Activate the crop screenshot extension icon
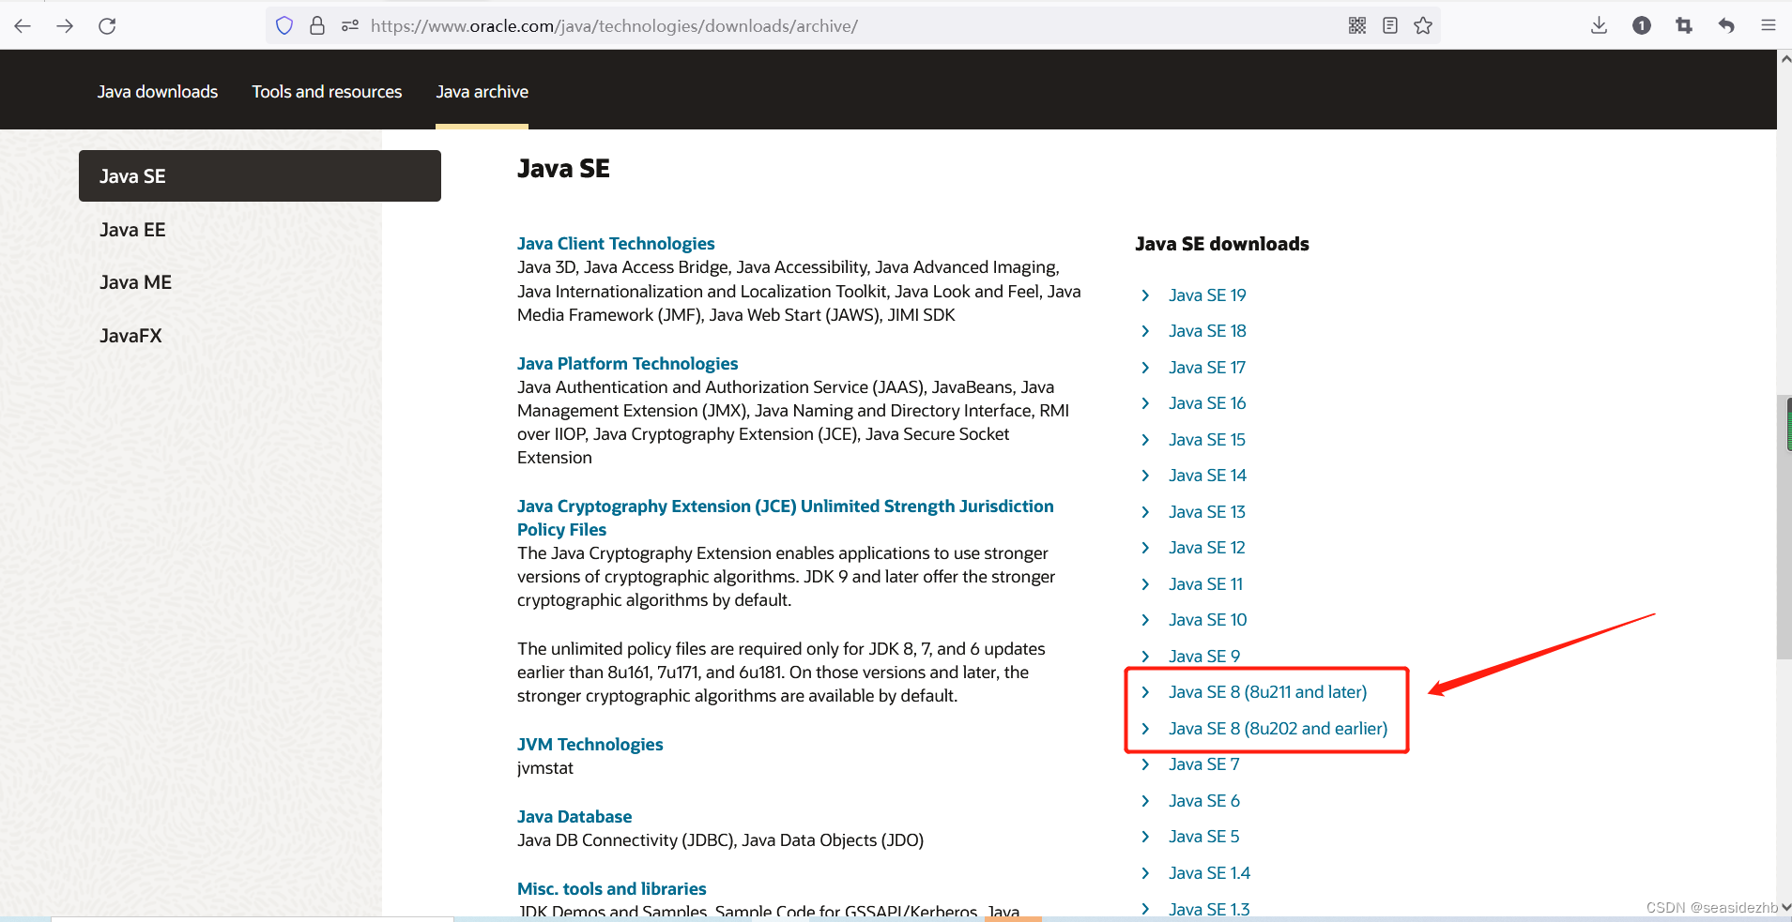Image resolution: width=1792 pixels, height=922 pixels. tap(1684, 25)
